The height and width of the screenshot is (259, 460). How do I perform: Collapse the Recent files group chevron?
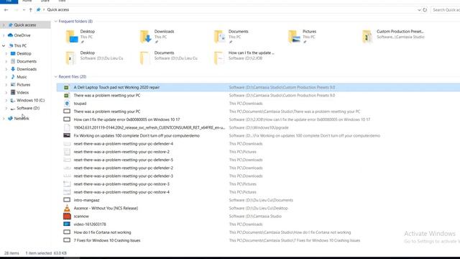56,77
